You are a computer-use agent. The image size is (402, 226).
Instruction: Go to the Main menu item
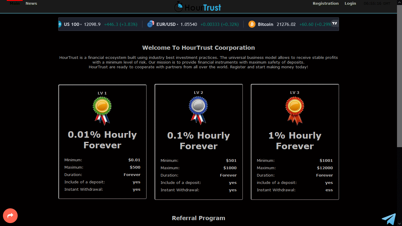point(15,4)
